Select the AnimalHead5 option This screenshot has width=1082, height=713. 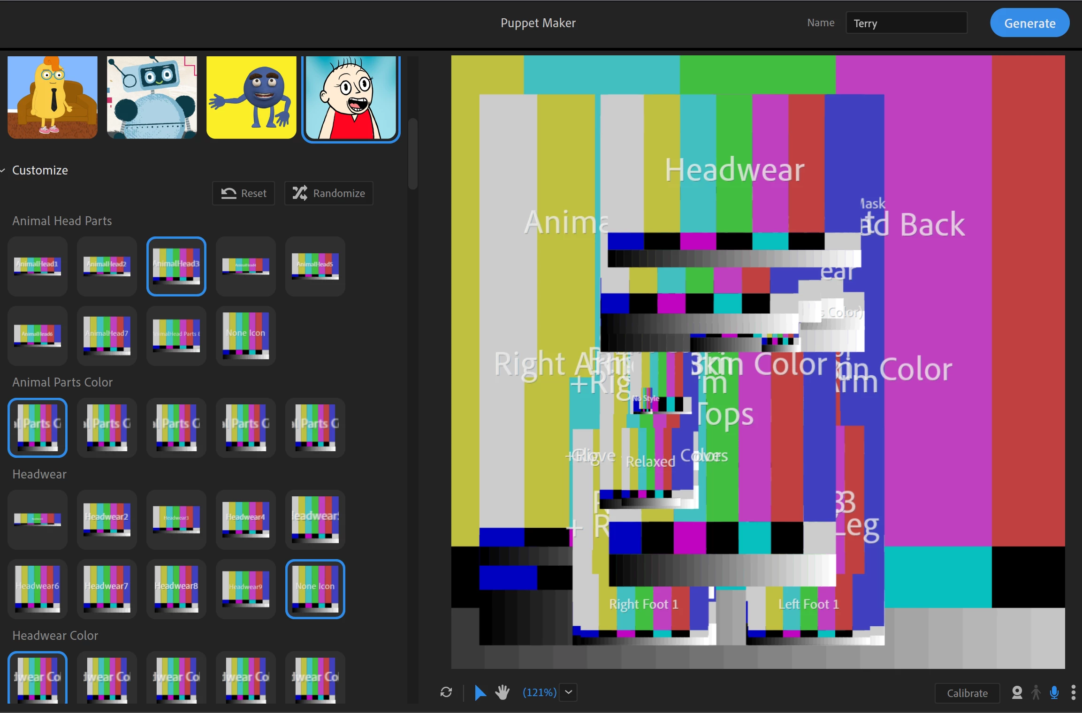coord(315,266)
